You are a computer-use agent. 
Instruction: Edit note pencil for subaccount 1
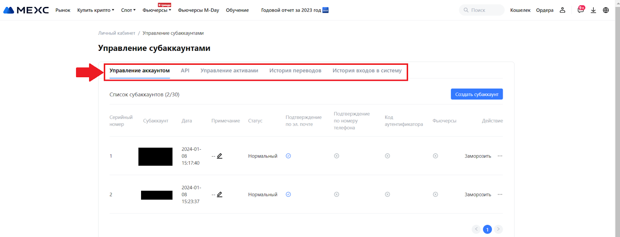(x=220, y=156)
